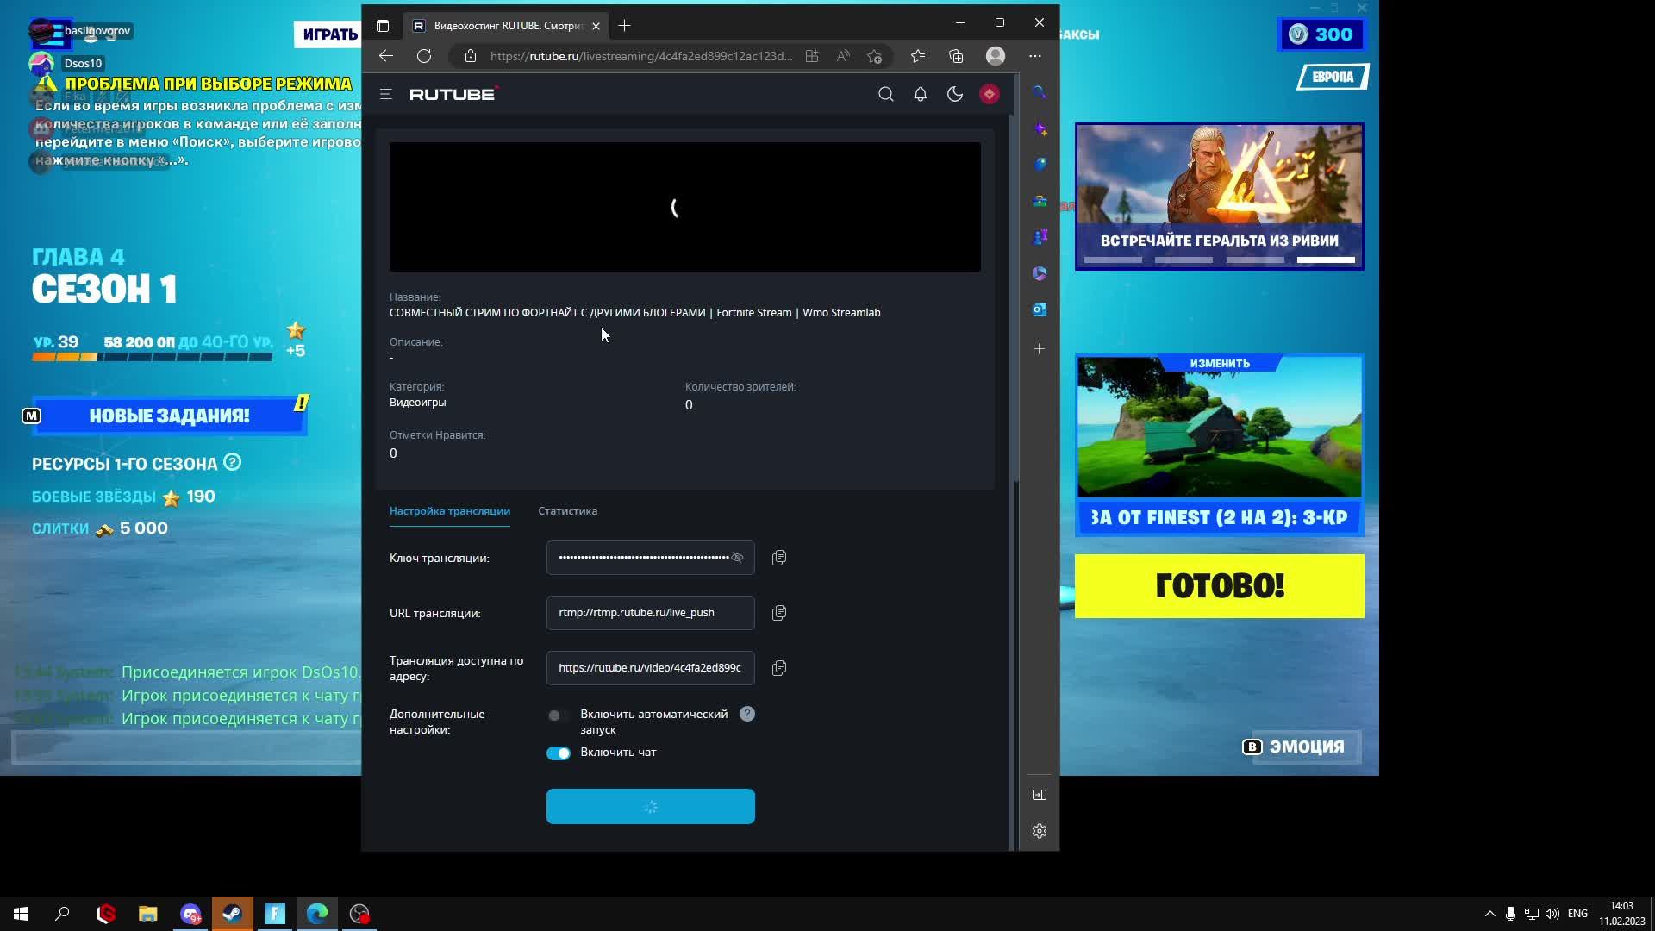Disable the chat toggle
Screen dimensions: 1655x931
pyautogui.click(x=558, y=753)
